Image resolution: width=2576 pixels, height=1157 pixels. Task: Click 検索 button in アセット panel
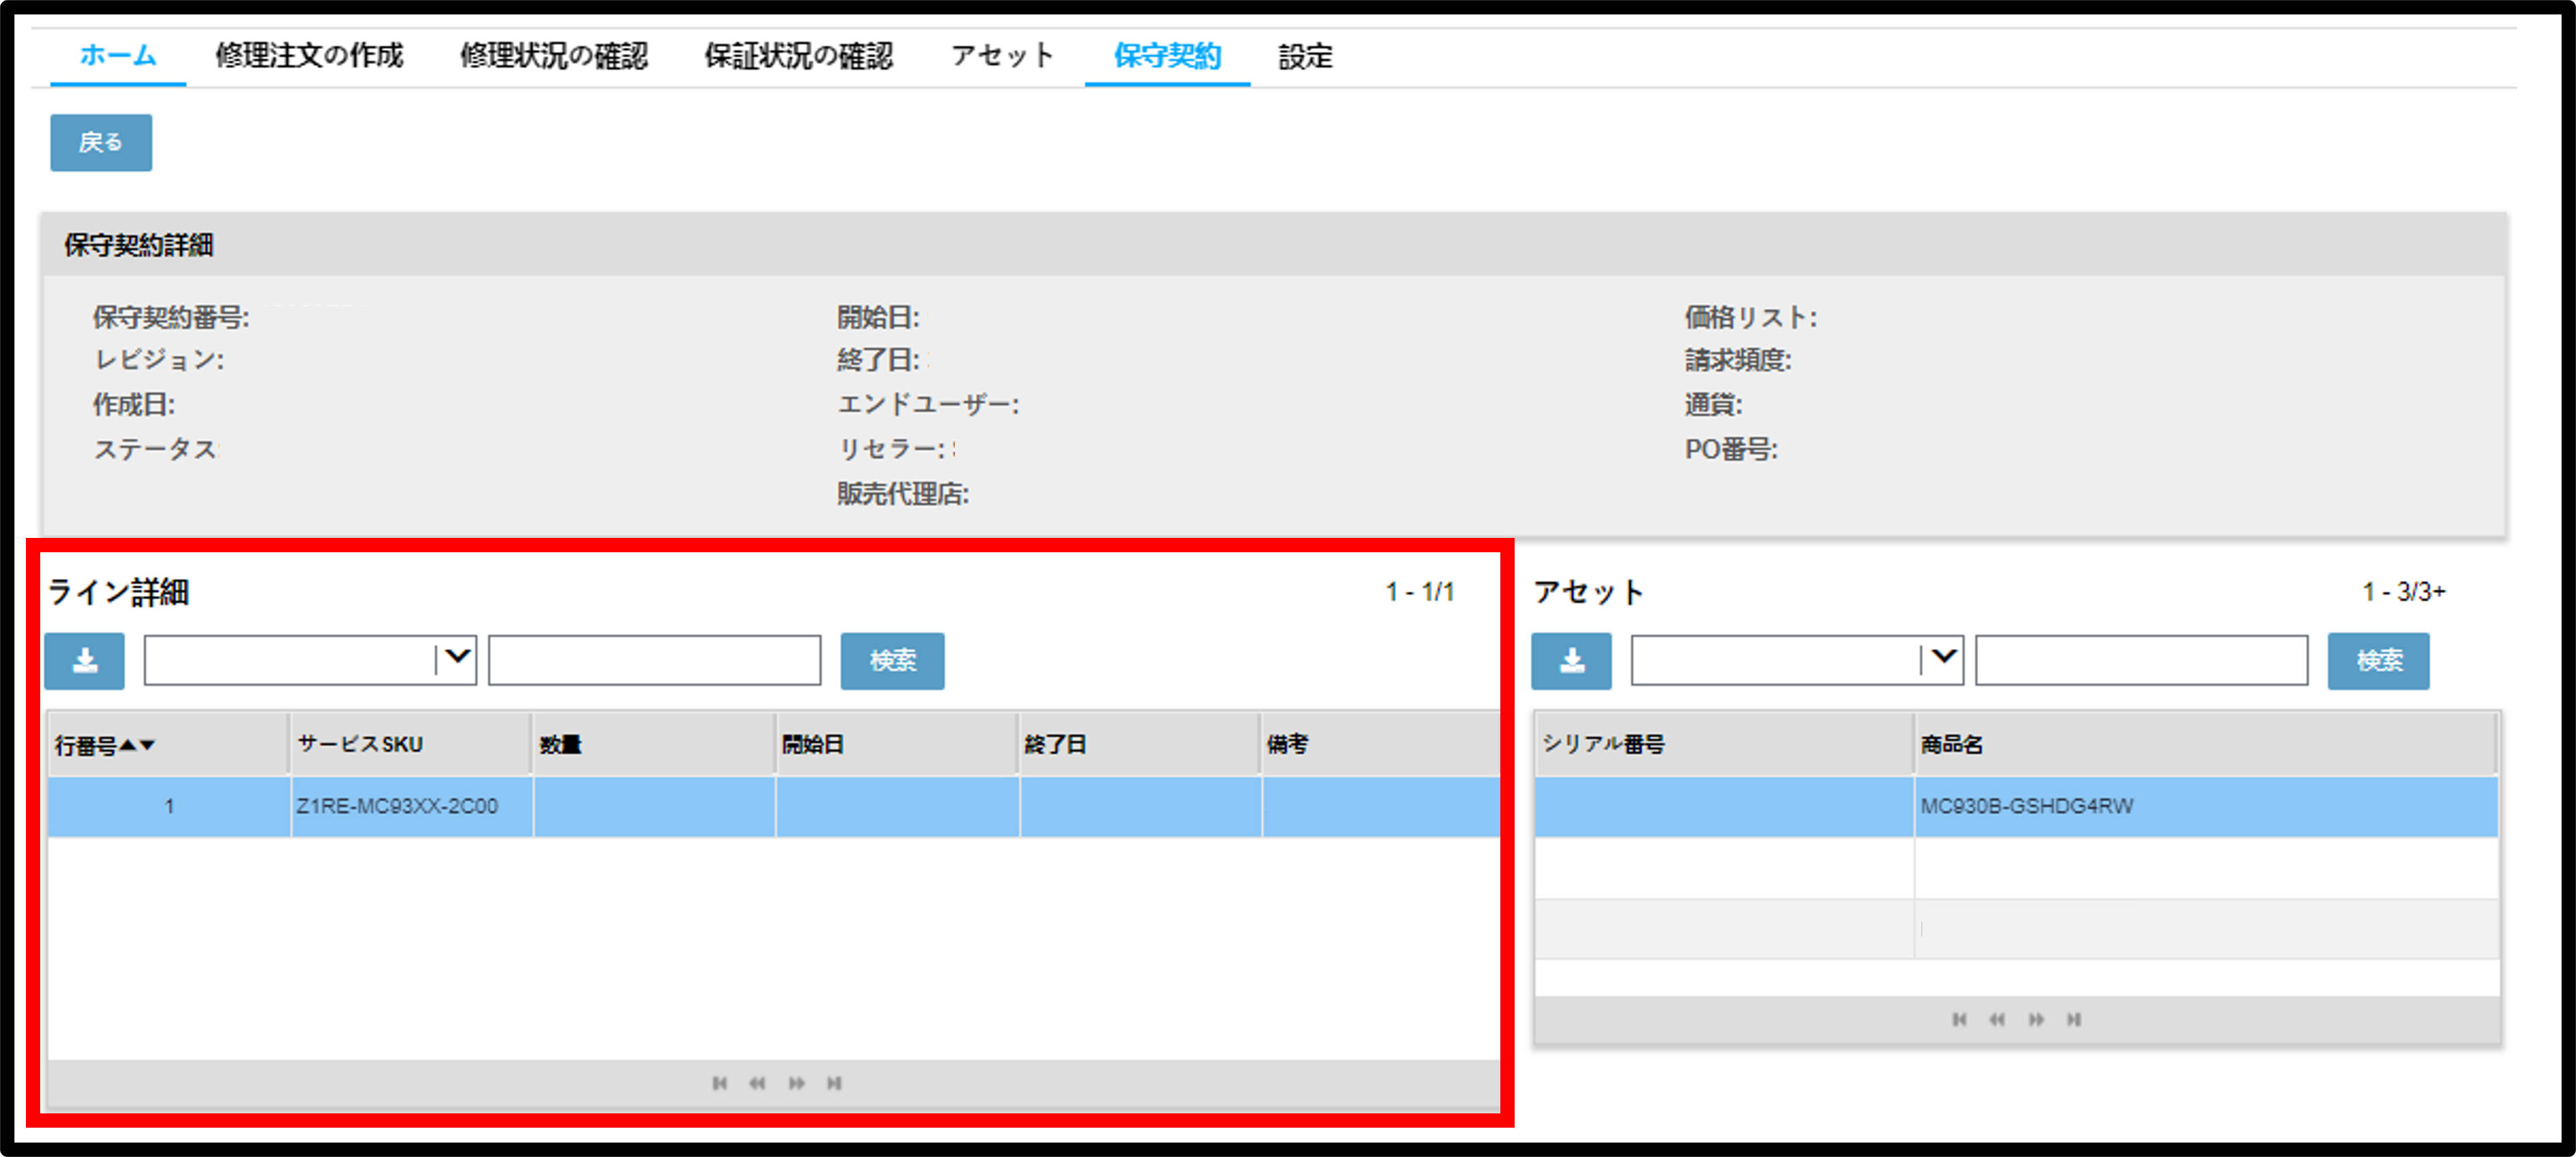(x=2378, y=660)
